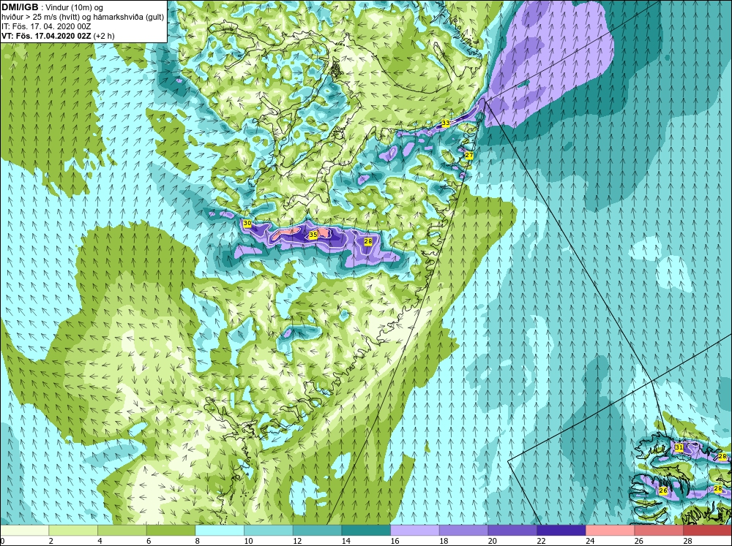Pick the 8–10 m/s light cyan legend swatch
This screenshot has width=732, height=546.
220,530
